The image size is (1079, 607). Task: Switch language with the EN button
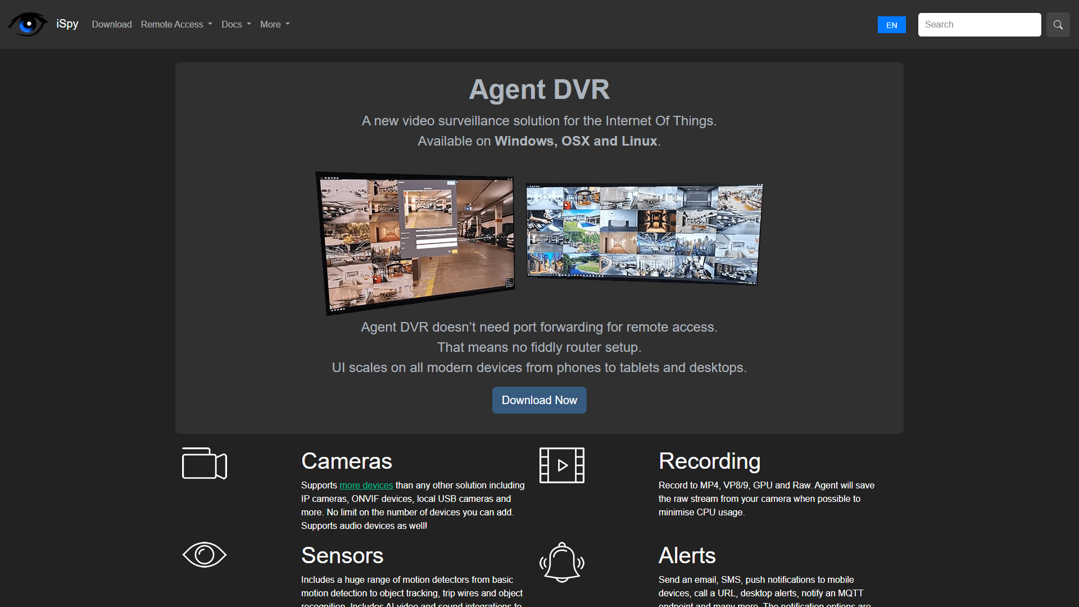(891, 25)
